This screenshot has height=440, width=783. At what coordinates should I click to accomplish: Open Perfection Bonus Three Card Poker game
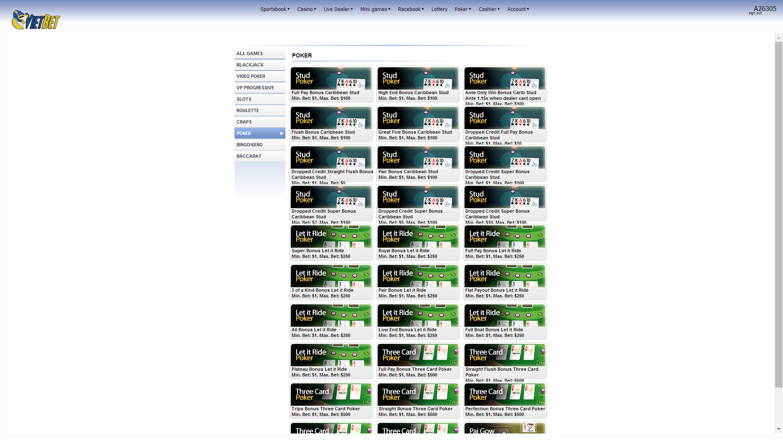[504, 395]
